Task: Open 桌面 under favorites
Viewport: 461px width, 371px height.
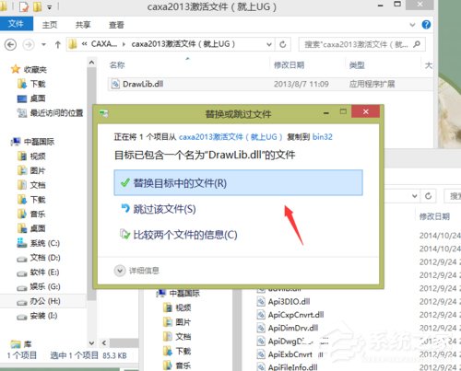Action: pos(31,99)
